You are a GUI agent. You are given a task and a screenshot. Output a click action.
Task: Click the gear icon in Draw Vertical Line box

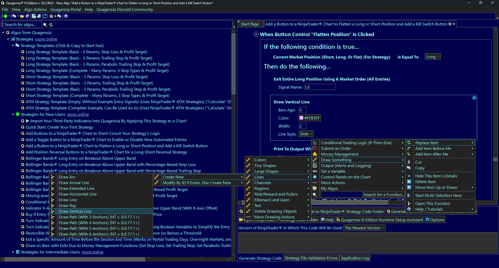click(474, 98)
